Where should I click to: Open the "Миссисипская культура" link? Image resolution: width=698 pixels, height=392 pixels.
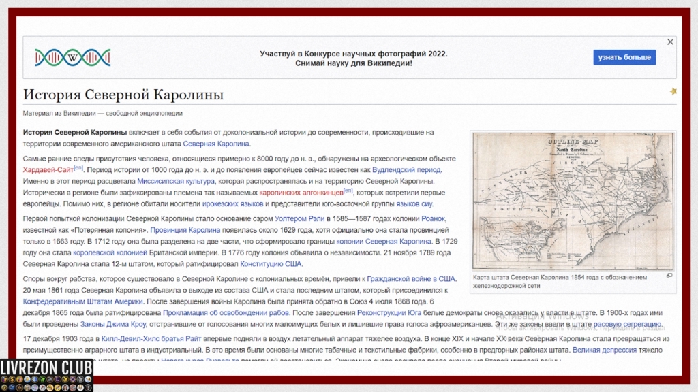[x=176, y=181]
